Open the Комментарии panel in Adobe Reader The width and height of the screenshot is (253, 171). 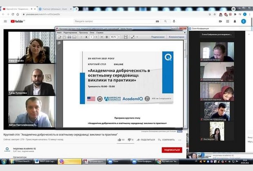[177, 37]
